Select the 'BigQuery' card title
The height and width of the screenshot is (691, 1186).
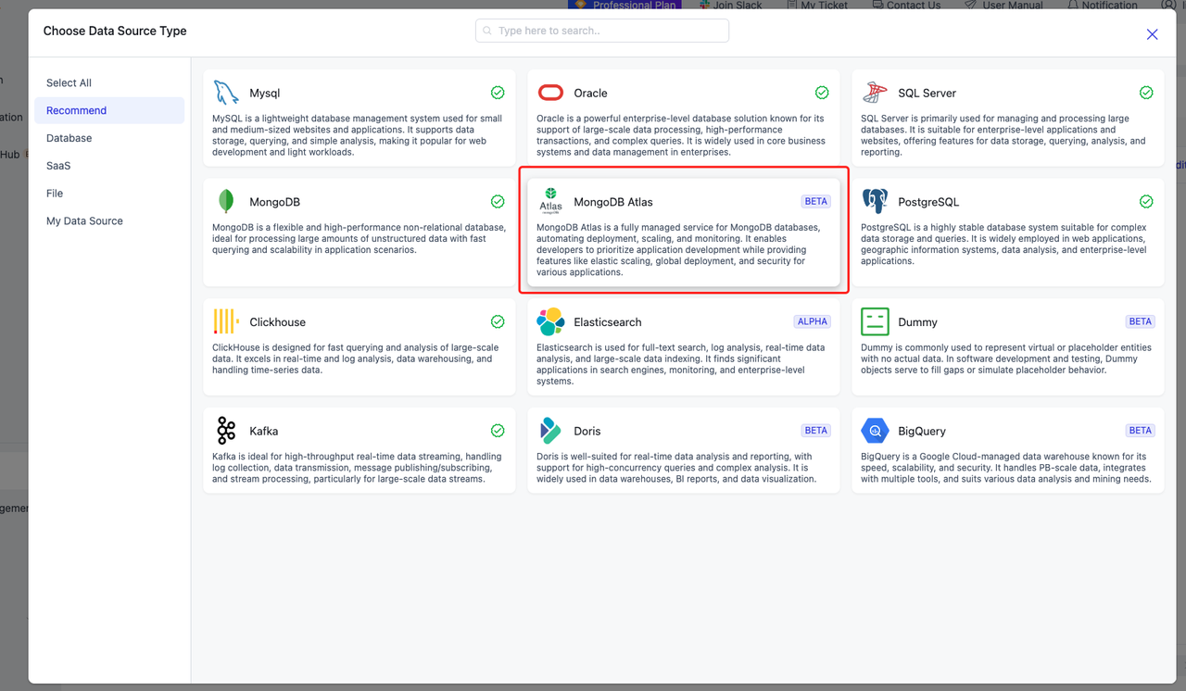(x=922, y=432)
